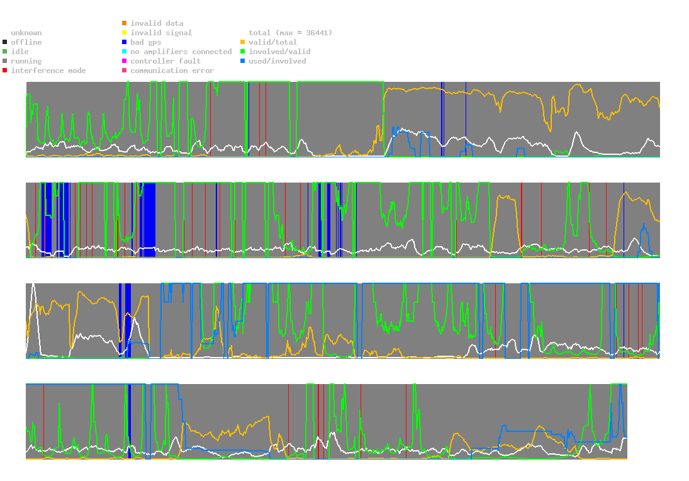Click the red interference mode swatch

[5, 71]
